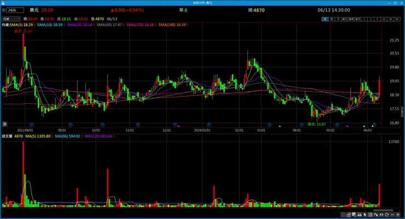Click the minus zoom-out icon in bottom toolbar

click(x=392, y=215)
